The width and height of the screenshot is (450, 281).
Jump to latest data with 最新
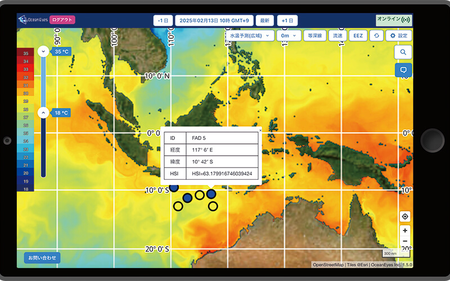click(264, 21)
